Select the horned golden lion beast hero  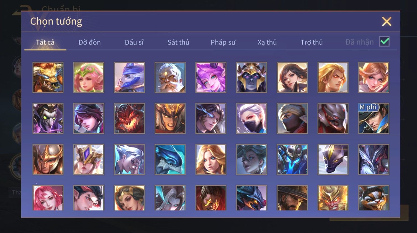coord(48,77)
